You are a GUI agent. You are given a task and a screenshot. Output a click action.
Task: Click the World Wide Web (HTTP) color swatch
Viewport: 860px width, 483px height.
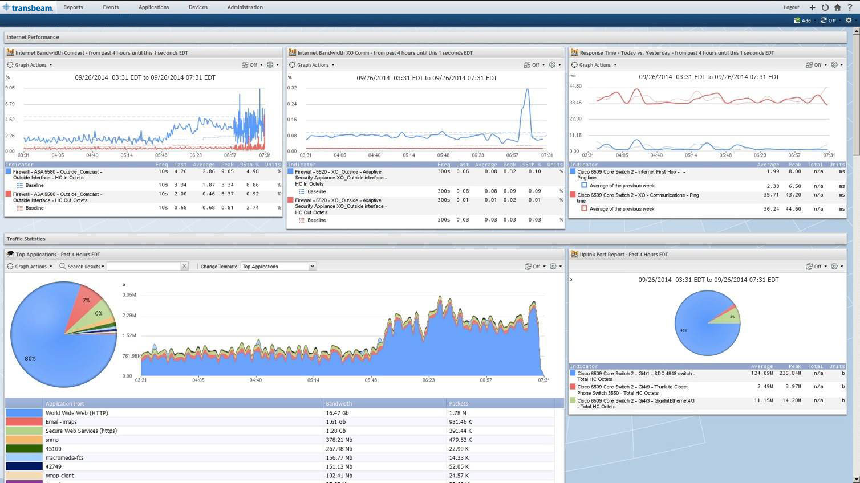tap(24, 413)
